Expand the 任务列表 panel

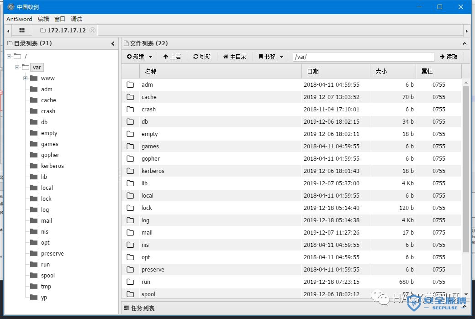click(x=464, y=307)
